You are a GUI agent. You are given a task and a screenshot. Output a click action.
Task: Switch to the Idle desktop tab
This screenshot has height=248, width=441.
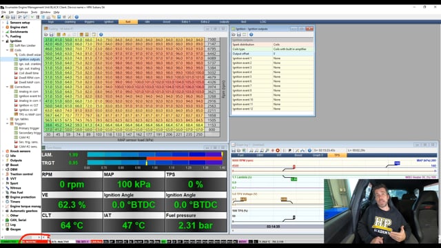point(147,21)
